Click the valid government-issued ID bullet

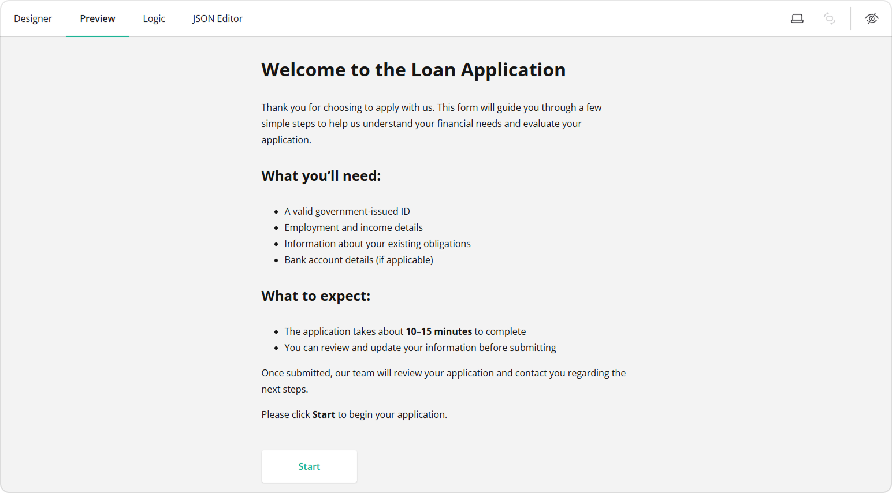point(347,211)
